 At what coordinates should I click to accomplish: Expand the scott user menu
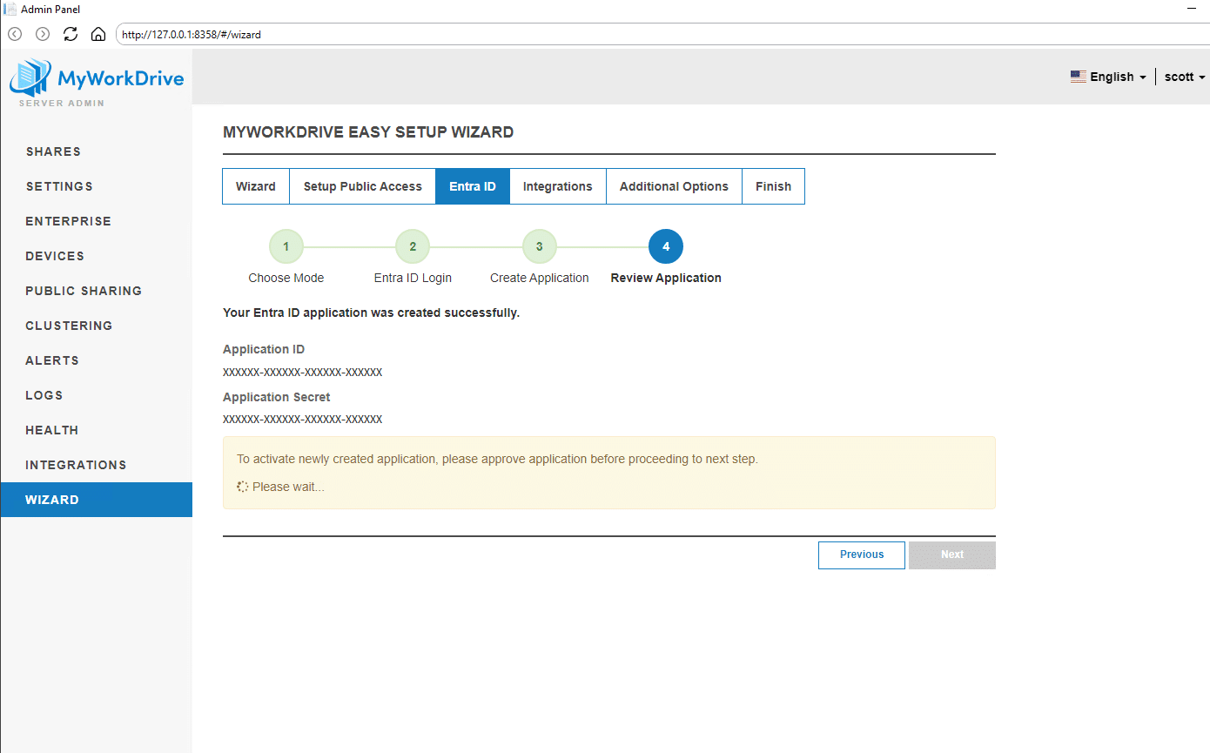pyautogui.click(x=1184, y=77)
